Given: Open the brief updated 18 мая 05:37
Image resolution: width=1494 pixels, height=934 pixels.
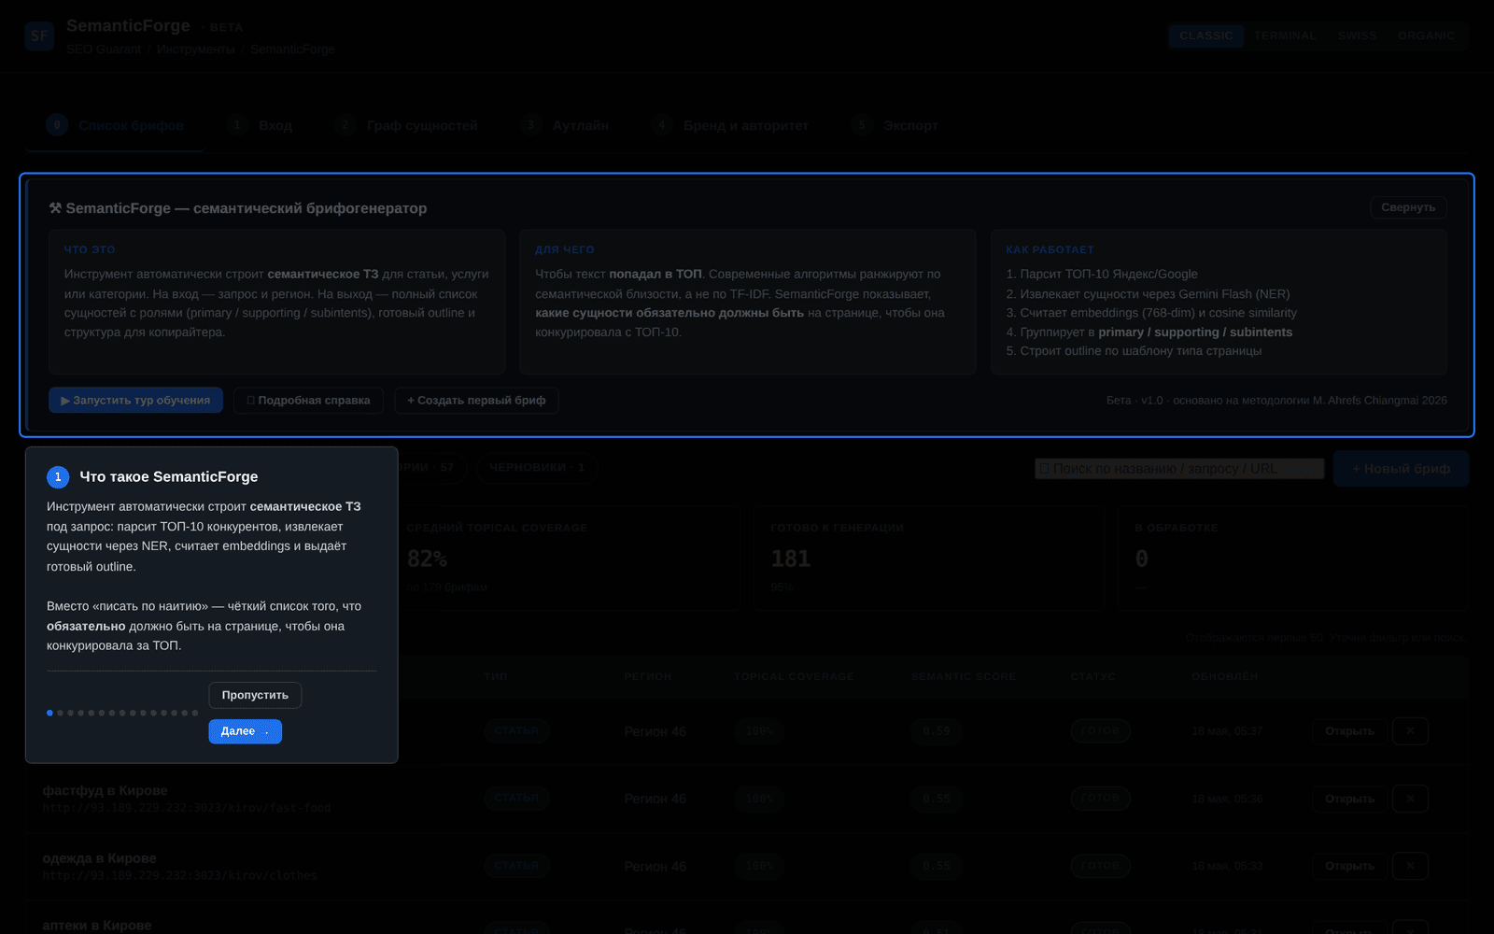Looking at the screenshot, I should point(1349,731).
